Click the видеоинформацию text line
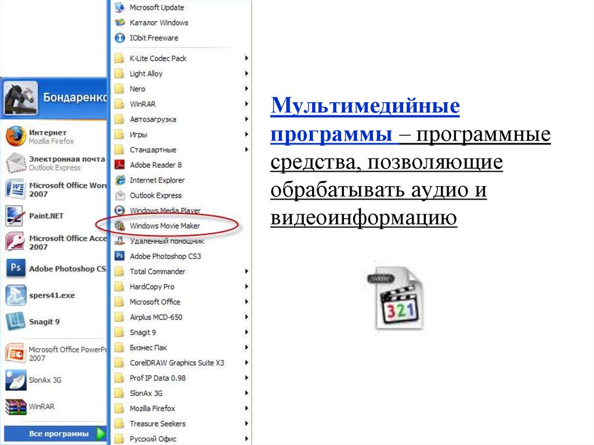The image size is (594, 445). click(364, 217)
